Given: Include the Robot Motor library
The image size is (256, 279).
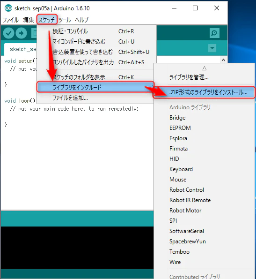Looking at the screenshot, I should pos(204,211).
